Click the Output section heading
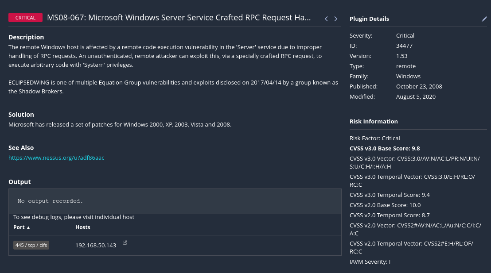 (x=19, y=182)
